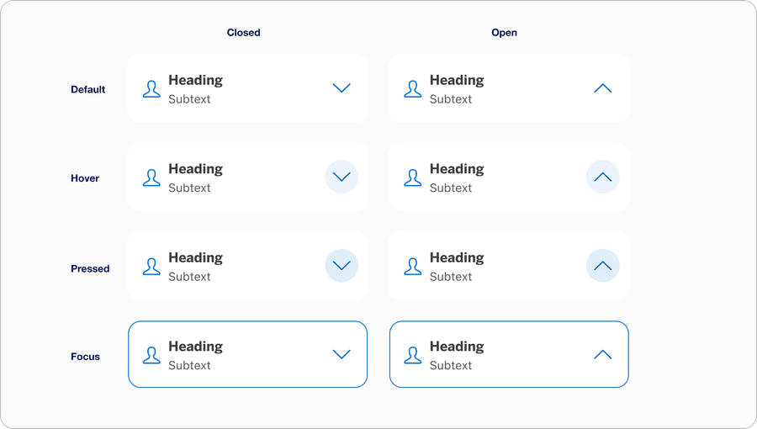Collapse the Hover row open card chevron
This screenshot has width=757, height=429.
(602, 177)
